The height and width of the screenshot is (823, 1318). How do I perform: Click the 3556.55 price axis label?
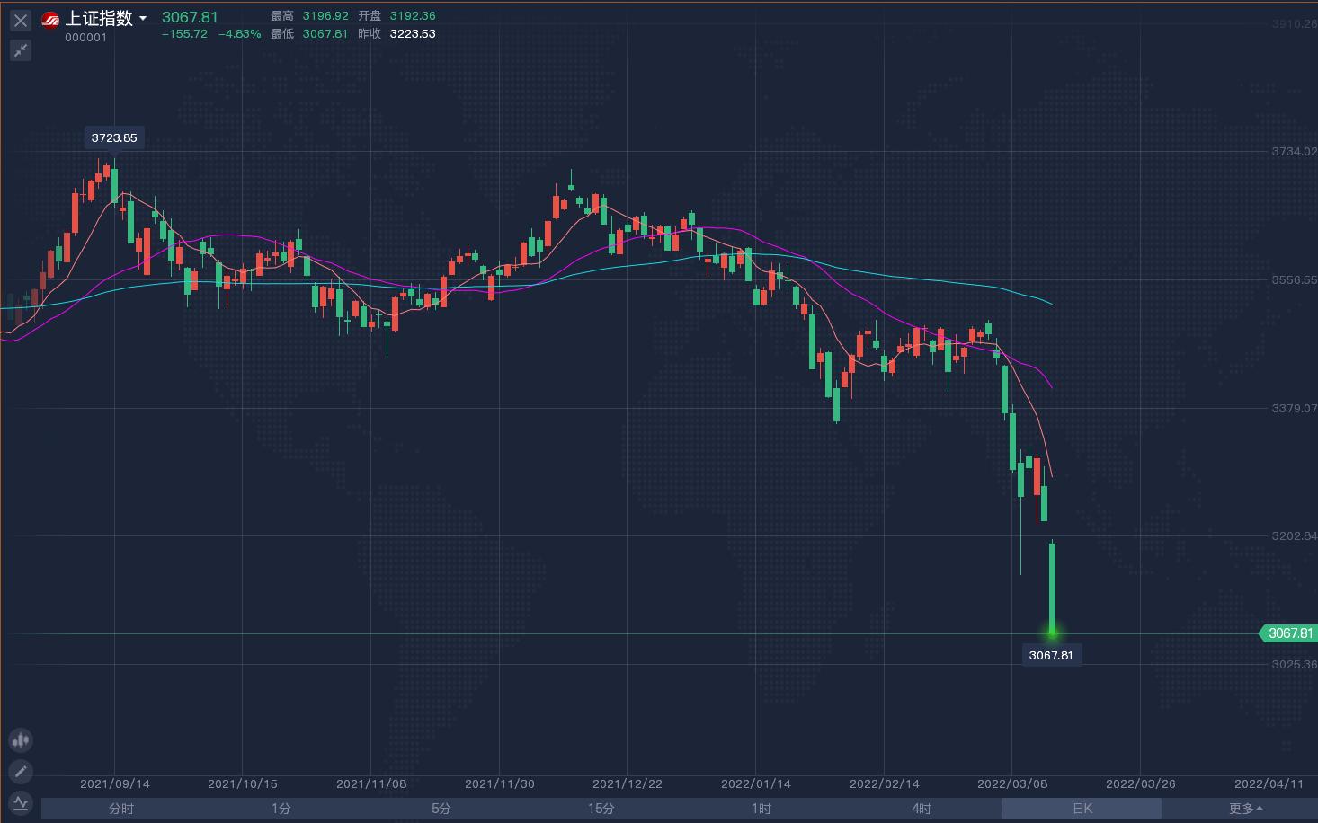click(1295, 279)
